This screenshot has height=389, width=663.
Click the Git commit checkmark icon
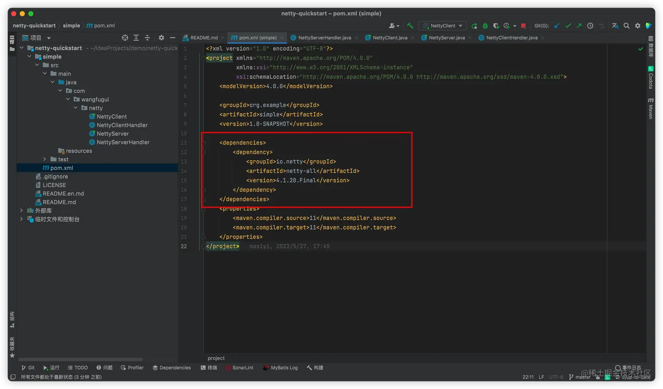tap(568, 26)
